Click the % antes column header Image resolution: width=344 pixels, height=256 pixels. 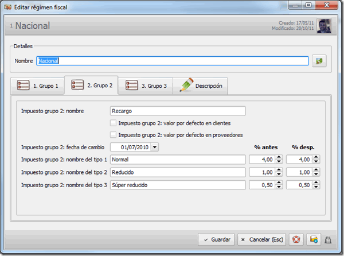(x=266, y=148)
